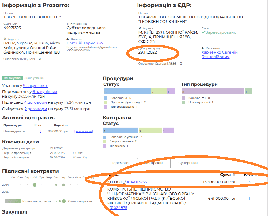
Task: Click large April 2024 contract bubble
Action: coord(35,185)
